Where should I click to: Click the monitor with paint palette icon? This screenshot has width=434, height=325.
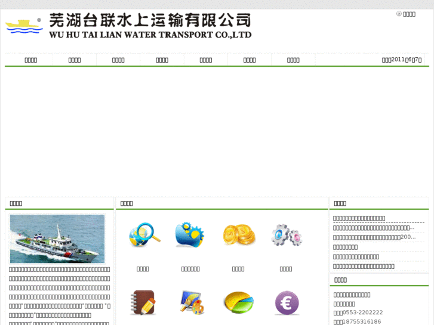(192, 302)
